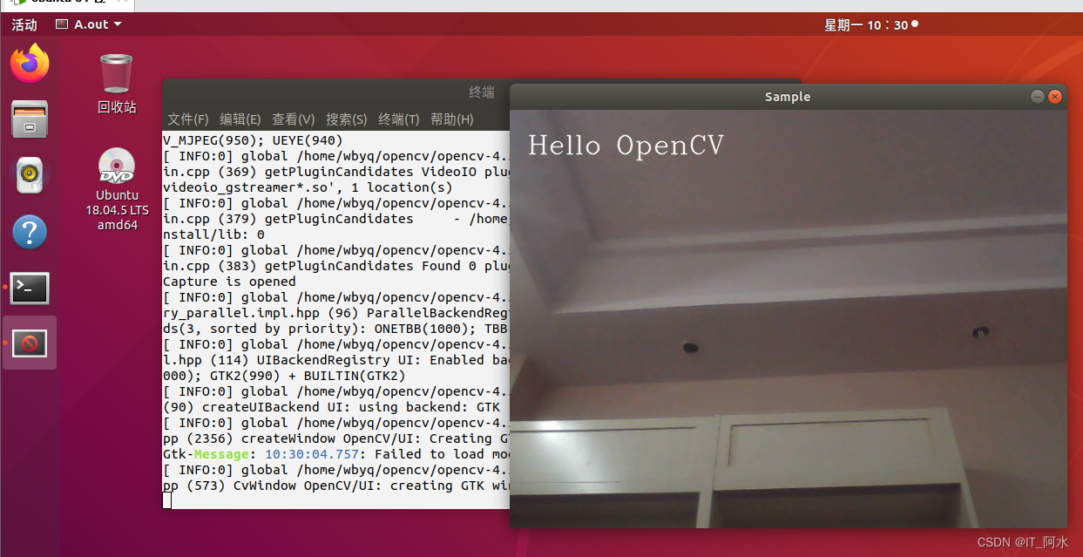Click the '10:30:04.757' timestamp in terminal
1083x557 pixels.
point(312,454)
